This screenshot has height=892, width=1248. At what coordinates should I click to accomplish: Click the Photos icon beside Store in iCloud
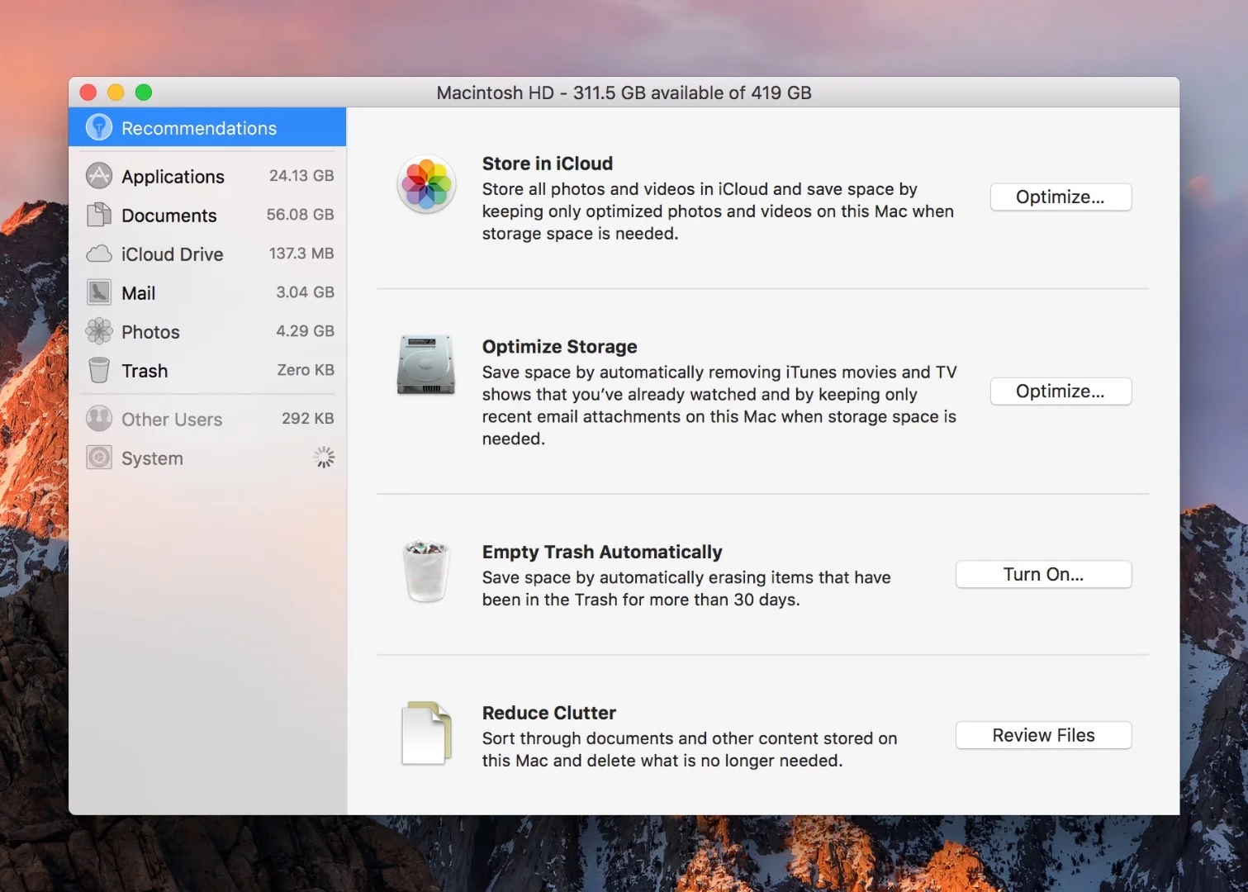(x=425, y=184)
